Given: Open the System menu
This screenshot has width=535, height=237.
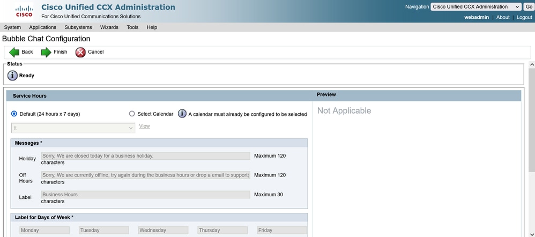Looking at the screenshot, I should (12, 27).
